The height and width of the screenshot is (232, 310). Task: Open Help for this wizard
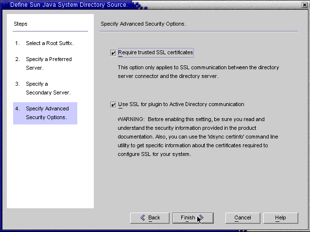coord(280,218)
